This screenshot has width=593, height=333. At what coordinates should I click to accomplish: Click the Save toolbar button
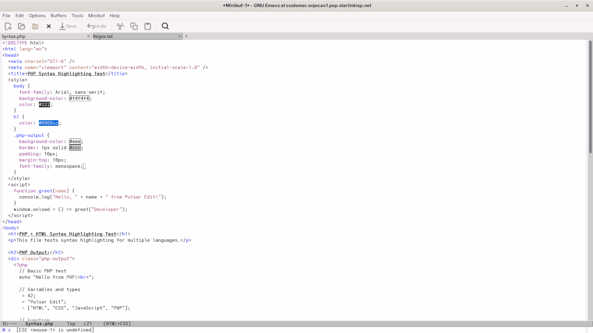pyautogui.click(x=68, y=26)
